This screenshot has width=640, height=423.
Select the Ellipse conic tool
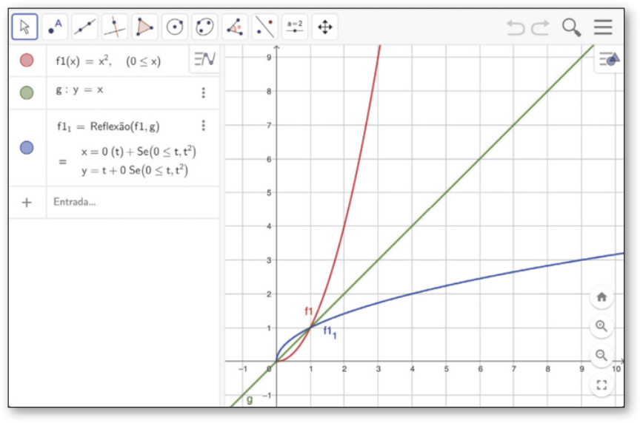tap(204, 27)
